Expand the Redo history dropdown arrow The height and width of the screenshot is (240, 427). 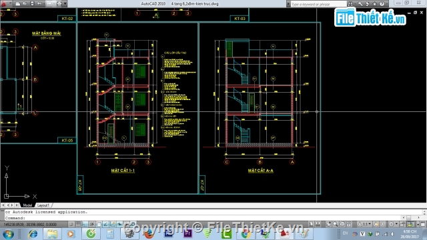pyautogui.click(x=54, y=4)
